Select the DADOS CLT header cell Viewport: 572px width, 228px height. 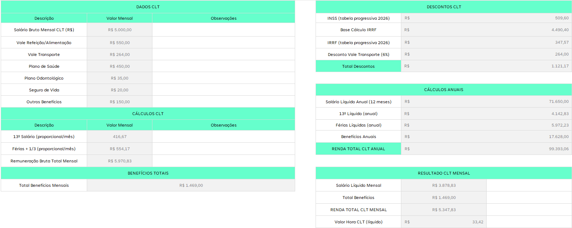[148, 7]
